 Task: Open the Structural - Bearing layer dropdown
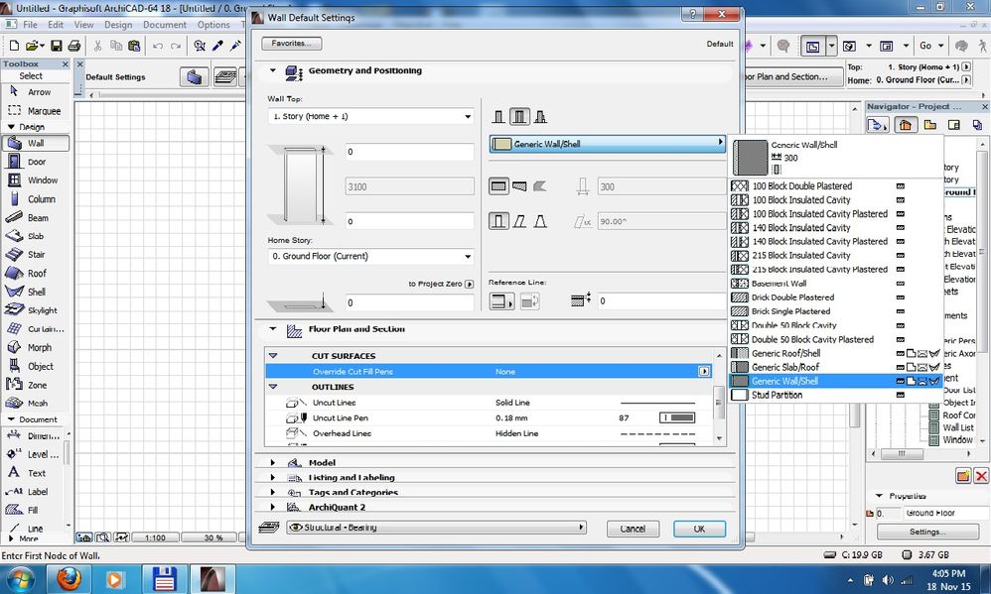coord(436,528)
